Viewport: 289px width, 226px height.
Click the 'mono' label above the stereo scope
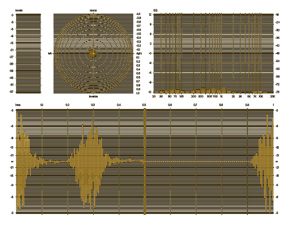coord(93,10)
